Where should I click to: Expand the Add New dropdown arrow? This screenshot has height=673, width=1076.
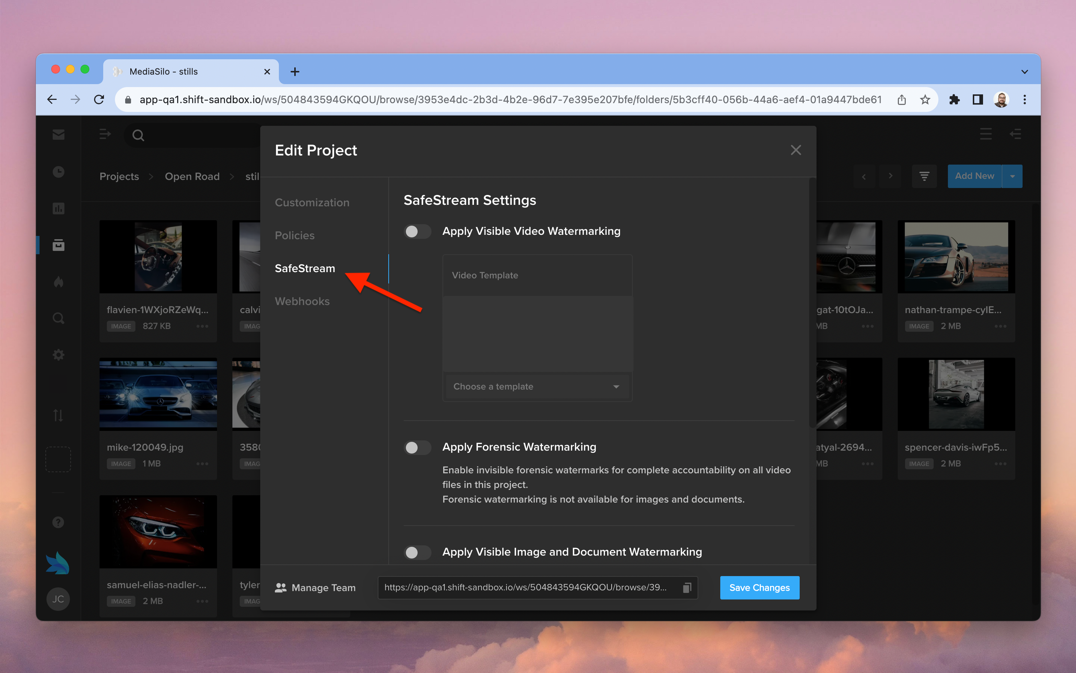click(x=1012, y=176)
